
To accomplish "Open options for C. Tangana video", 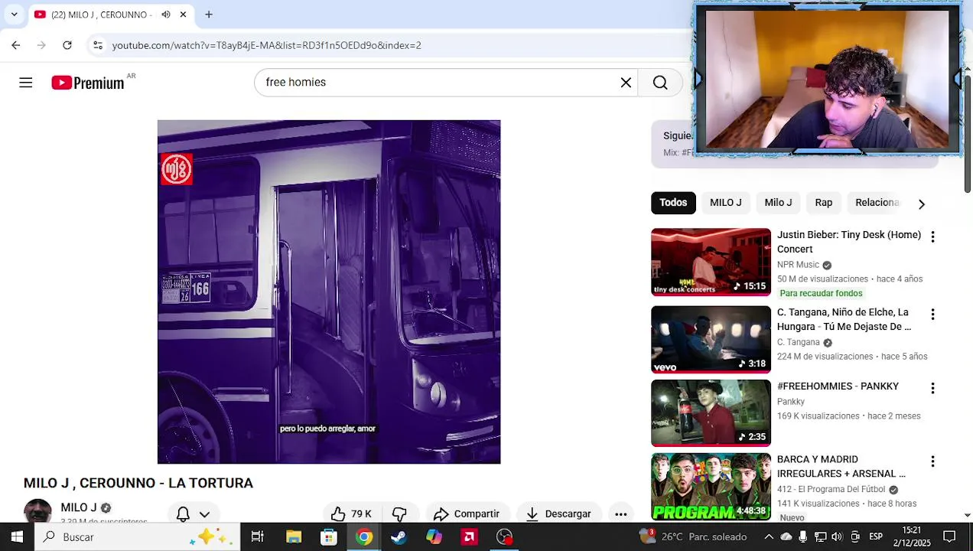I will 932,315.
